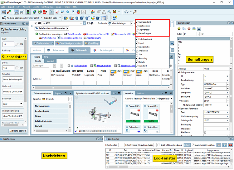Click save disk icon in Bemaßungen toolbar
234x170 pixels.
coord(194,29)
